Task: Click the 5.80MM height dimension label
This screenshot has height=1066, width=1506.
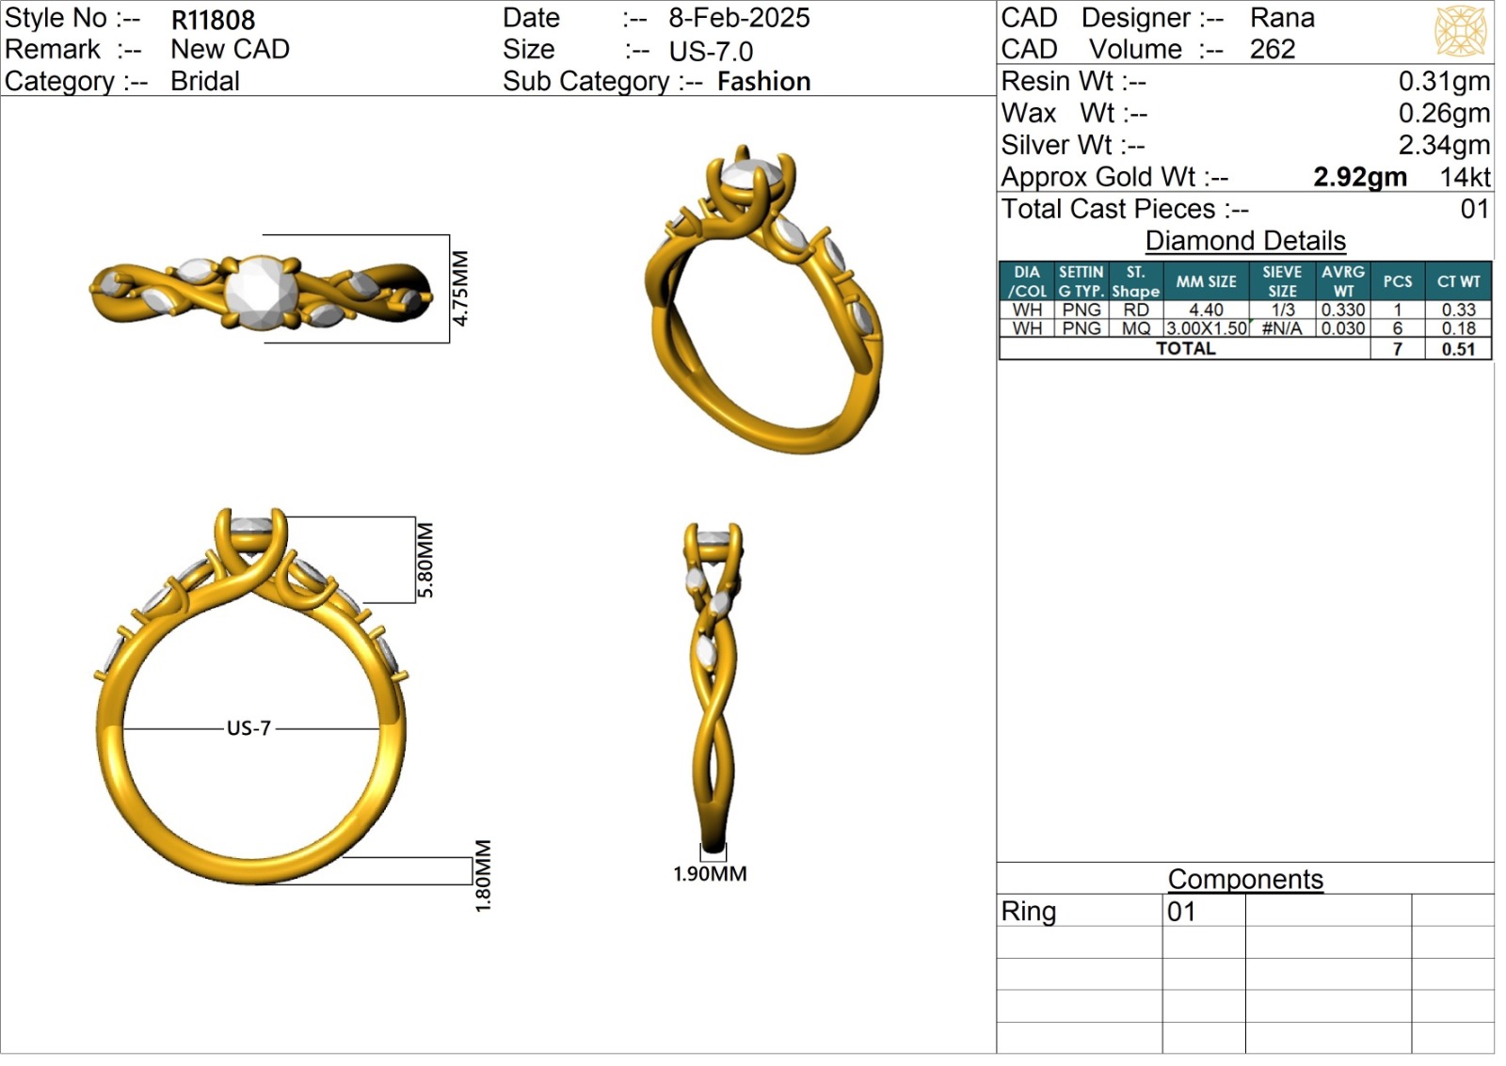Action: (425, 560)
